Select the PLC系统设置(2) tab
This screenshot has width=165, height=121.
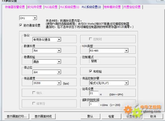(x=91, y=7)
